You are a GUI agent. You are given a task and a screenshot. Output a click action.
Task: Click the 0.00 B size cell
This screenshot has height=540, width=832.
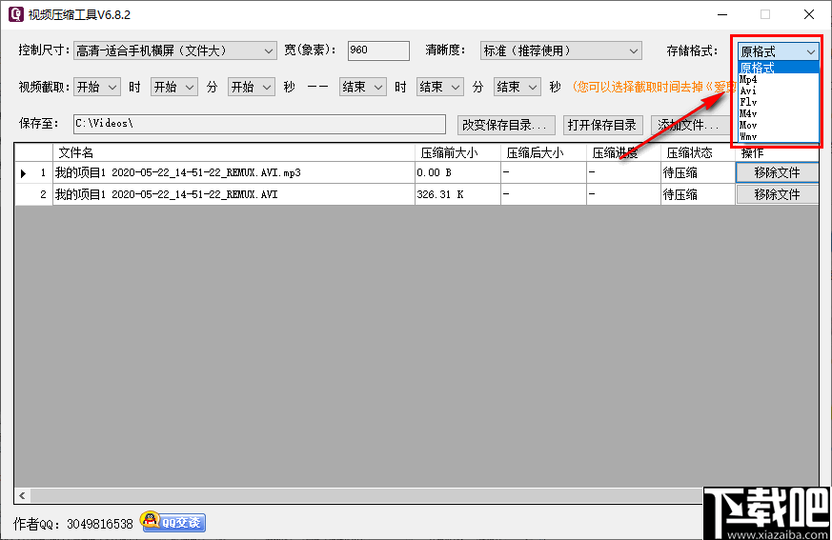(x=457, y=173)
